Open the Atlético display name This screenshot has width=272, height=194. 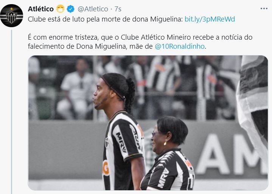click(41, 9)
